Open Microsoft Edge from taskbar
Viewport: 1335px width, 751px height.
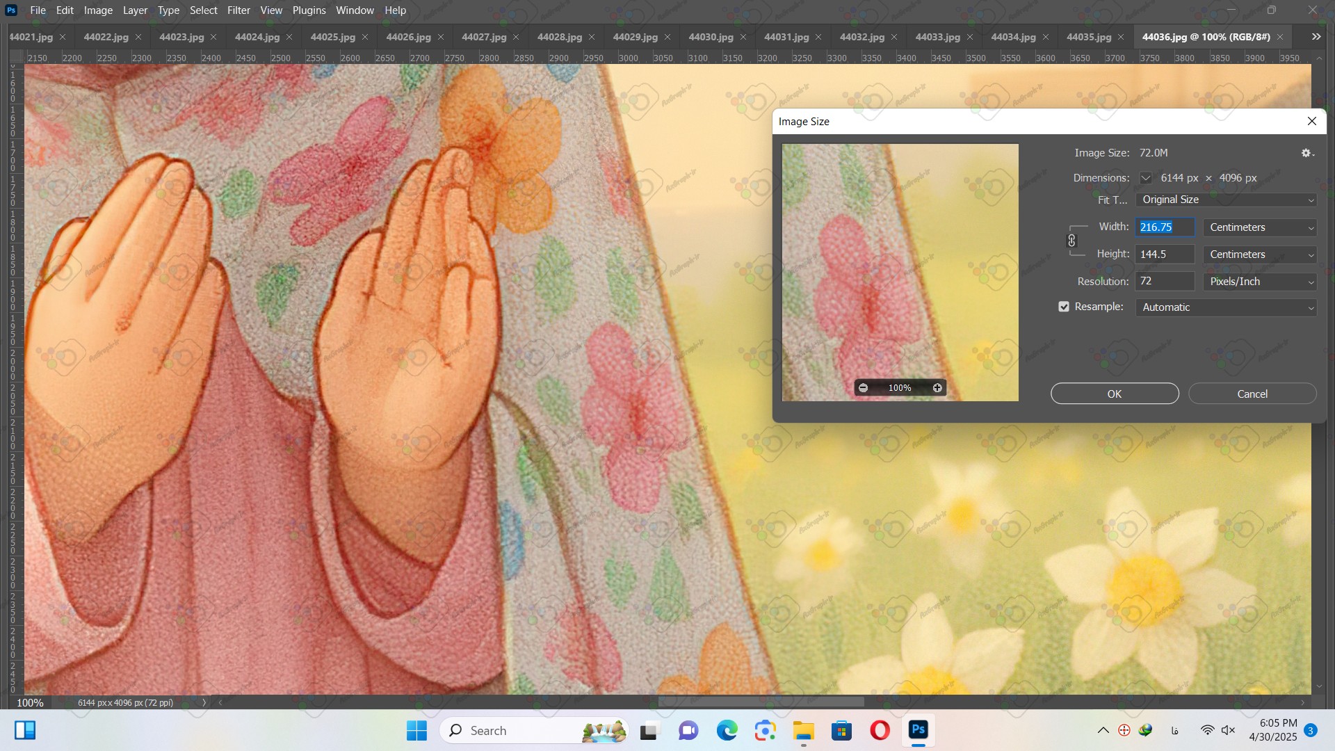[x=727, y=731]
